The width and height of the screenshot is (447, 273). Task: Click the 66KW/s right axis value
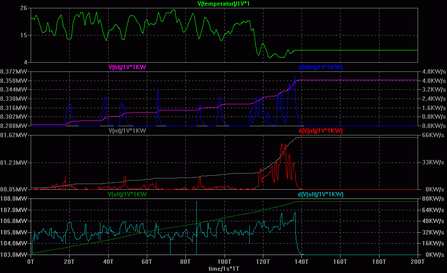[x=433, y=135]
